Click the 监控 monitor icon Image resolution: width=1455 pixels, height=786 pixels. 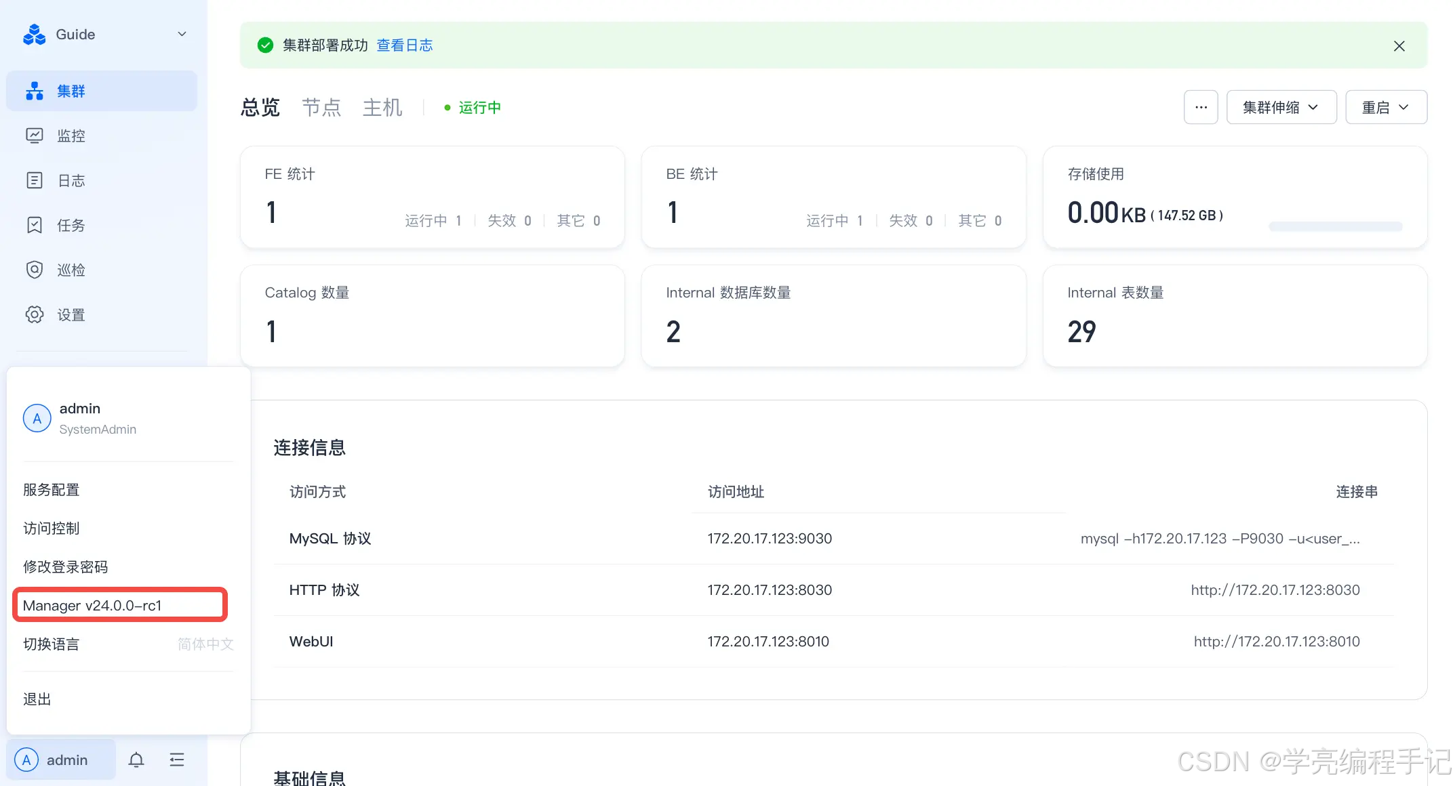(x=35, y=136)
